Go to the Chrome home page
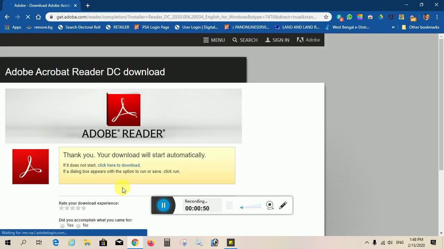 coord(38,17)
